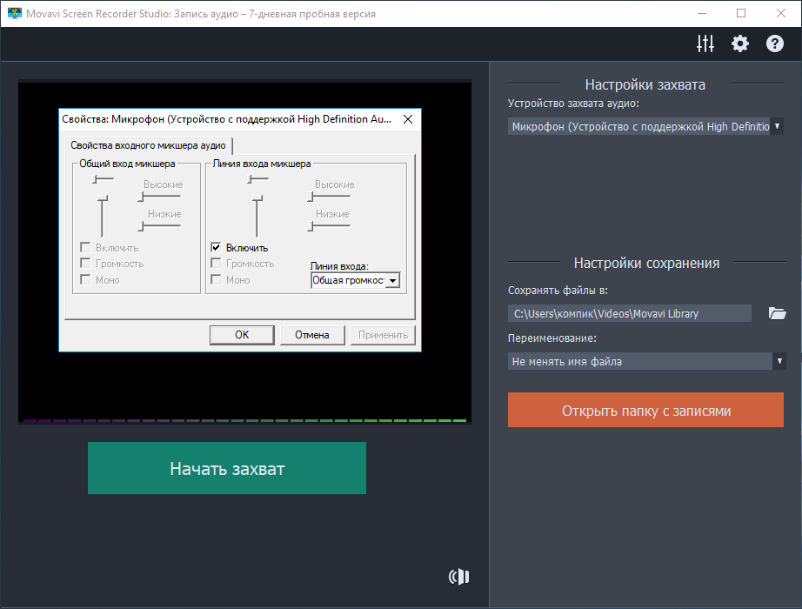Open help with the question mark icon
Viewport: 802px width, 609px height.
[x=774, y=43]
